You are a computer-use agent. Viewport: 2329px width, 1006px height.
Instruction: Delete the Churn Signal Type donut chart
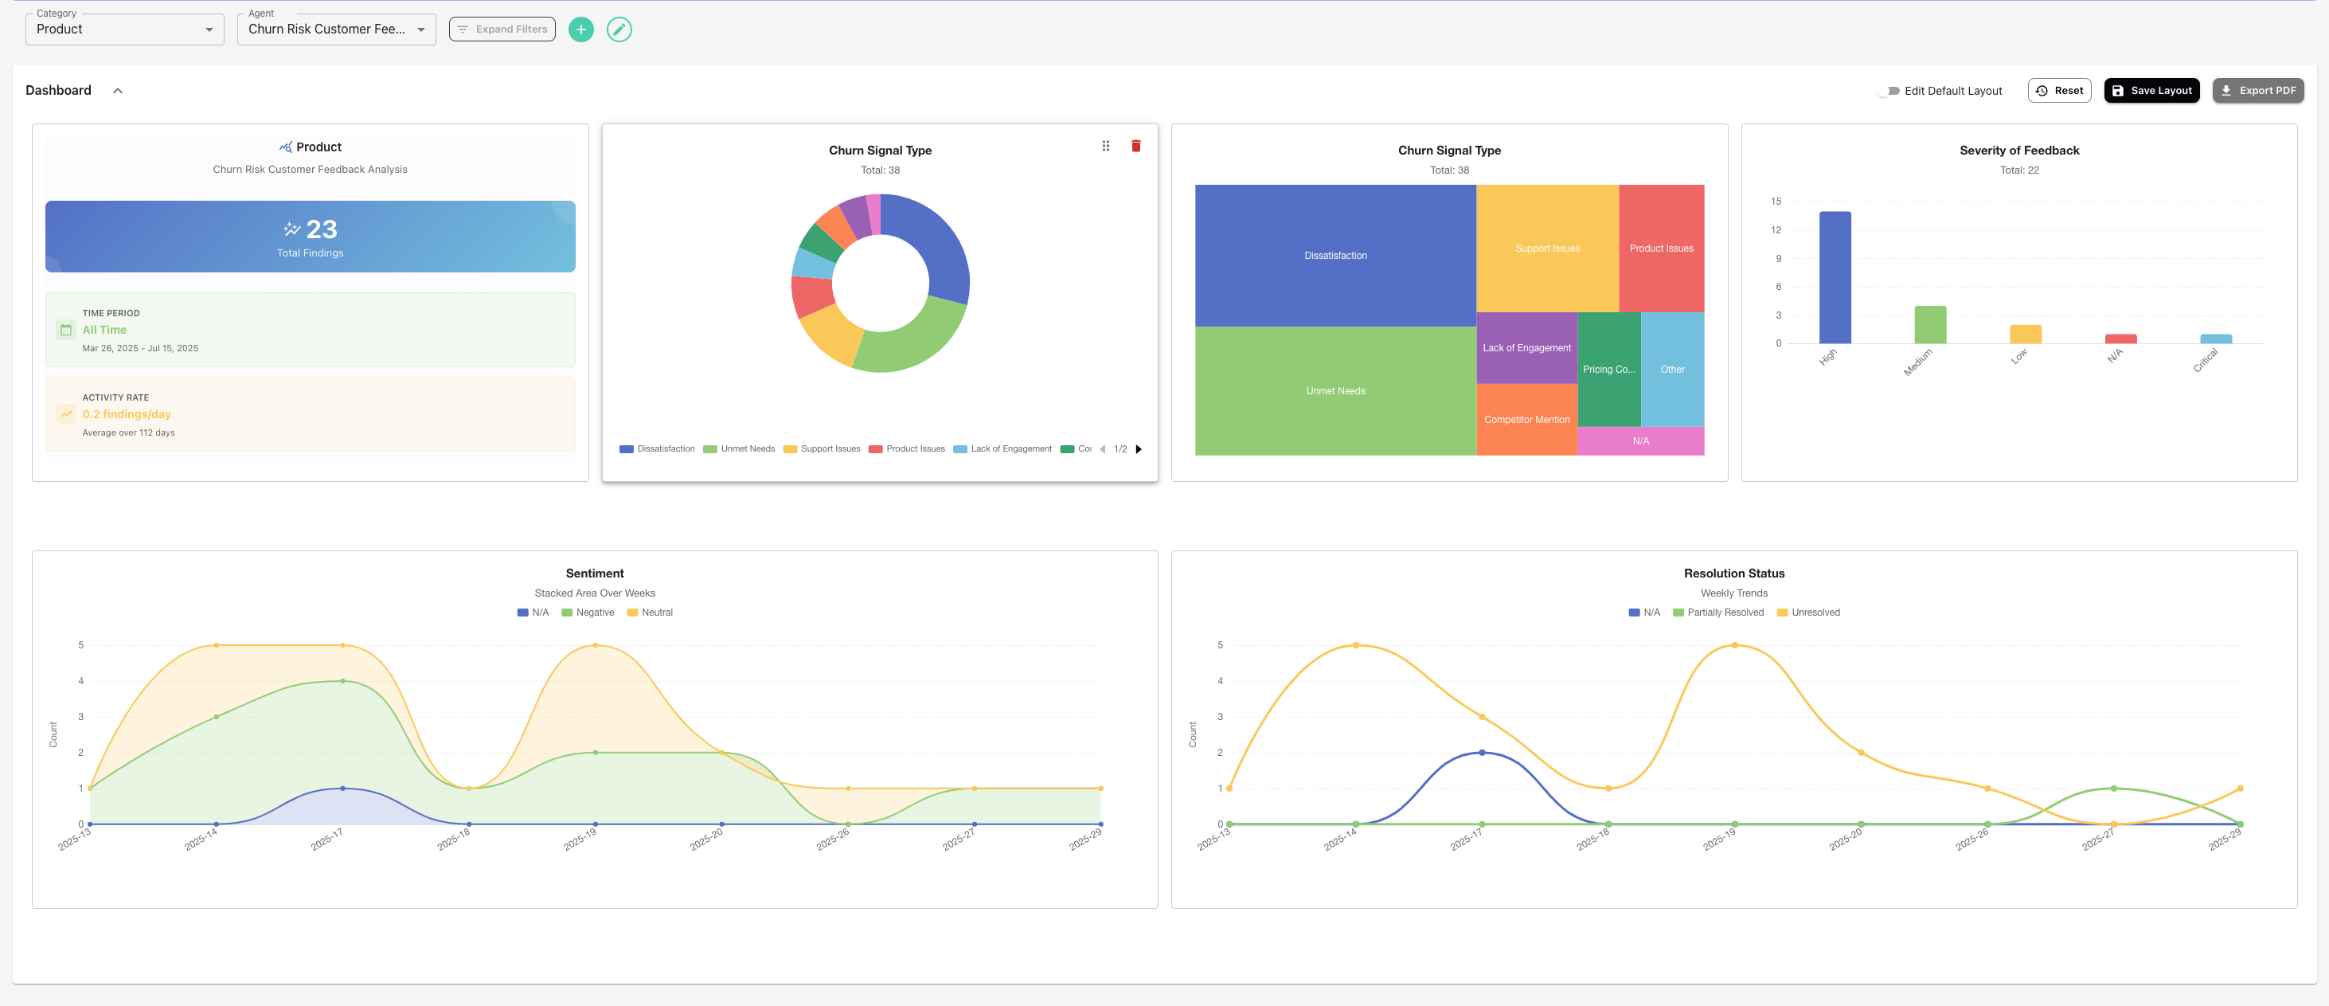click(1135, 146)
